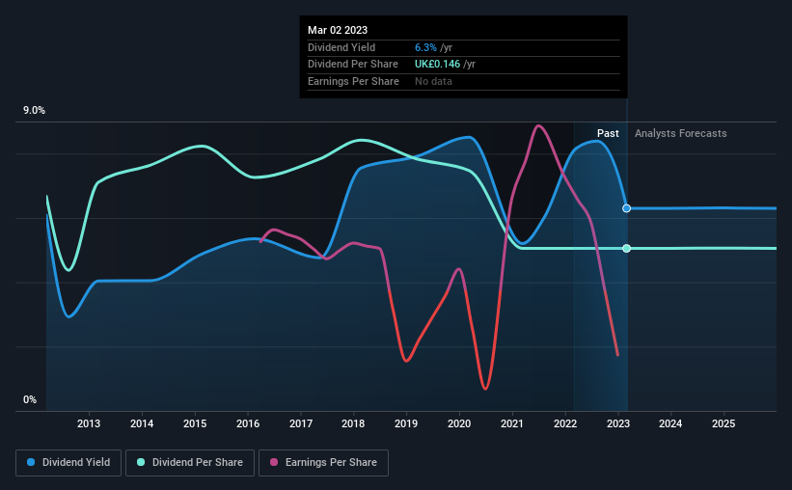Screen dimensions: 792x490
Task: Click the UK£0.146 dividend per share value
Action: click(x=437, y=65)
